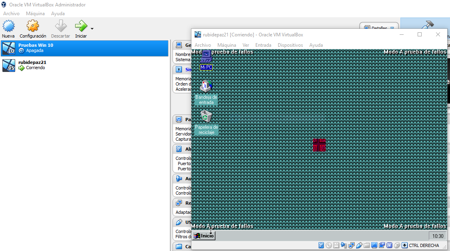This screenshot has height=251, width=450.
Task: Select the Pruebas Win 10 virtual machine
Action: (x=84, y=48)
